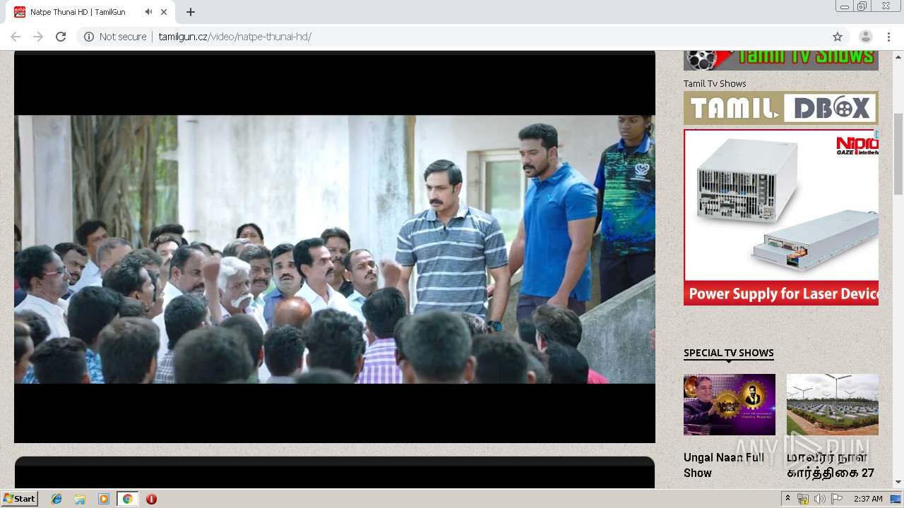Open the Action Center flag icon
The image size is (904, 508).
[x=837, y=499]
